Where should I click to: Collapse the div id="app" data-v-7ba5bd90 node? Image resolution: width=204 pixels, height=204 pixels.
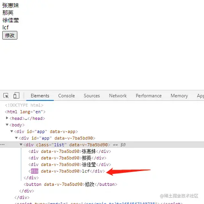click(x=16, y=138)
